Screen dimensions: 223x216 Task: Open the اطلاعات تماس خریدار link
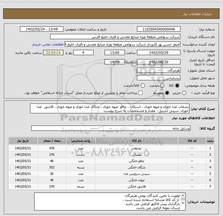(x=48, y=44)
